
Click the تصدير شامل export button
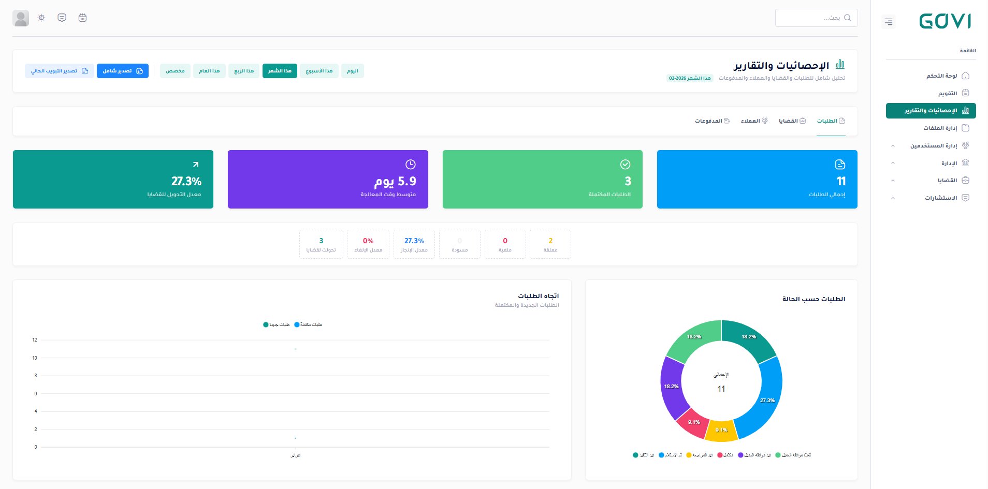pyautogui.click(x=123, y=71)
